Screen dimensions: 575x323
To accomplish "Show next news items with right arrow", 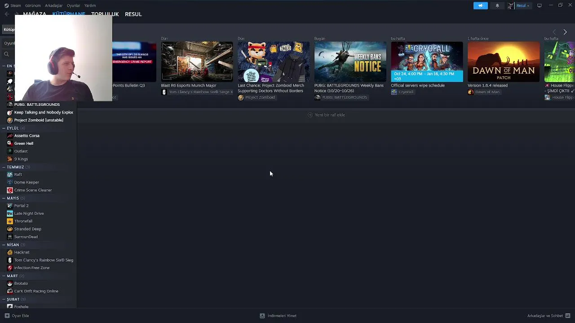I will tap(565, 32).
